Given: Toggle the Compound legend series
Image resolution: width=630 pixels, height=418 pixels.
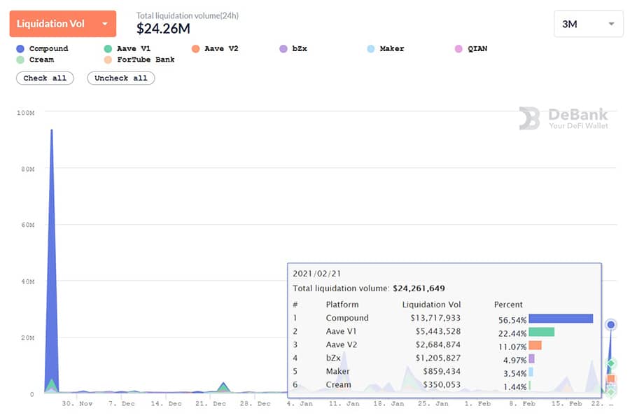Looking at the screenshot, I should tap(42, 48).
